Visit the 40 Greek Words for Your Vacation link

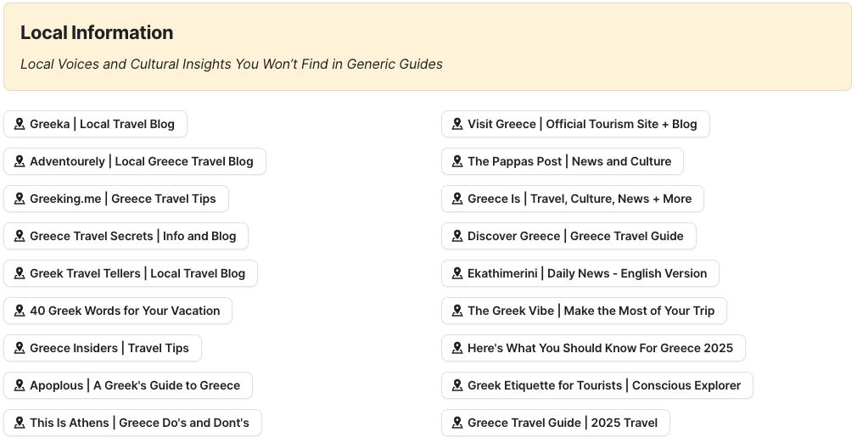tap(125, 311)
